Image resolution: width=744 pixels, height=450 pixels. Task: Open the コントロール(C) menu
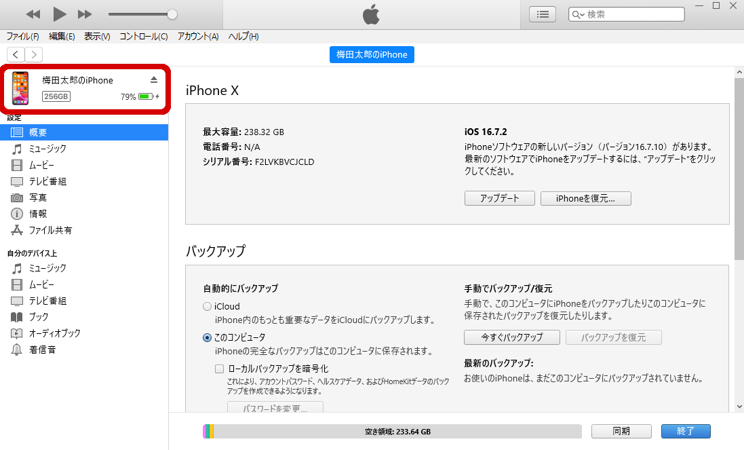[x=143, y=36]
